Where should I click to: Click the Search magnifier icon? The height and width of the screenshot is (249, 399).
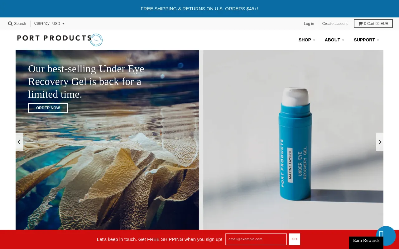[x=10, y=24]
